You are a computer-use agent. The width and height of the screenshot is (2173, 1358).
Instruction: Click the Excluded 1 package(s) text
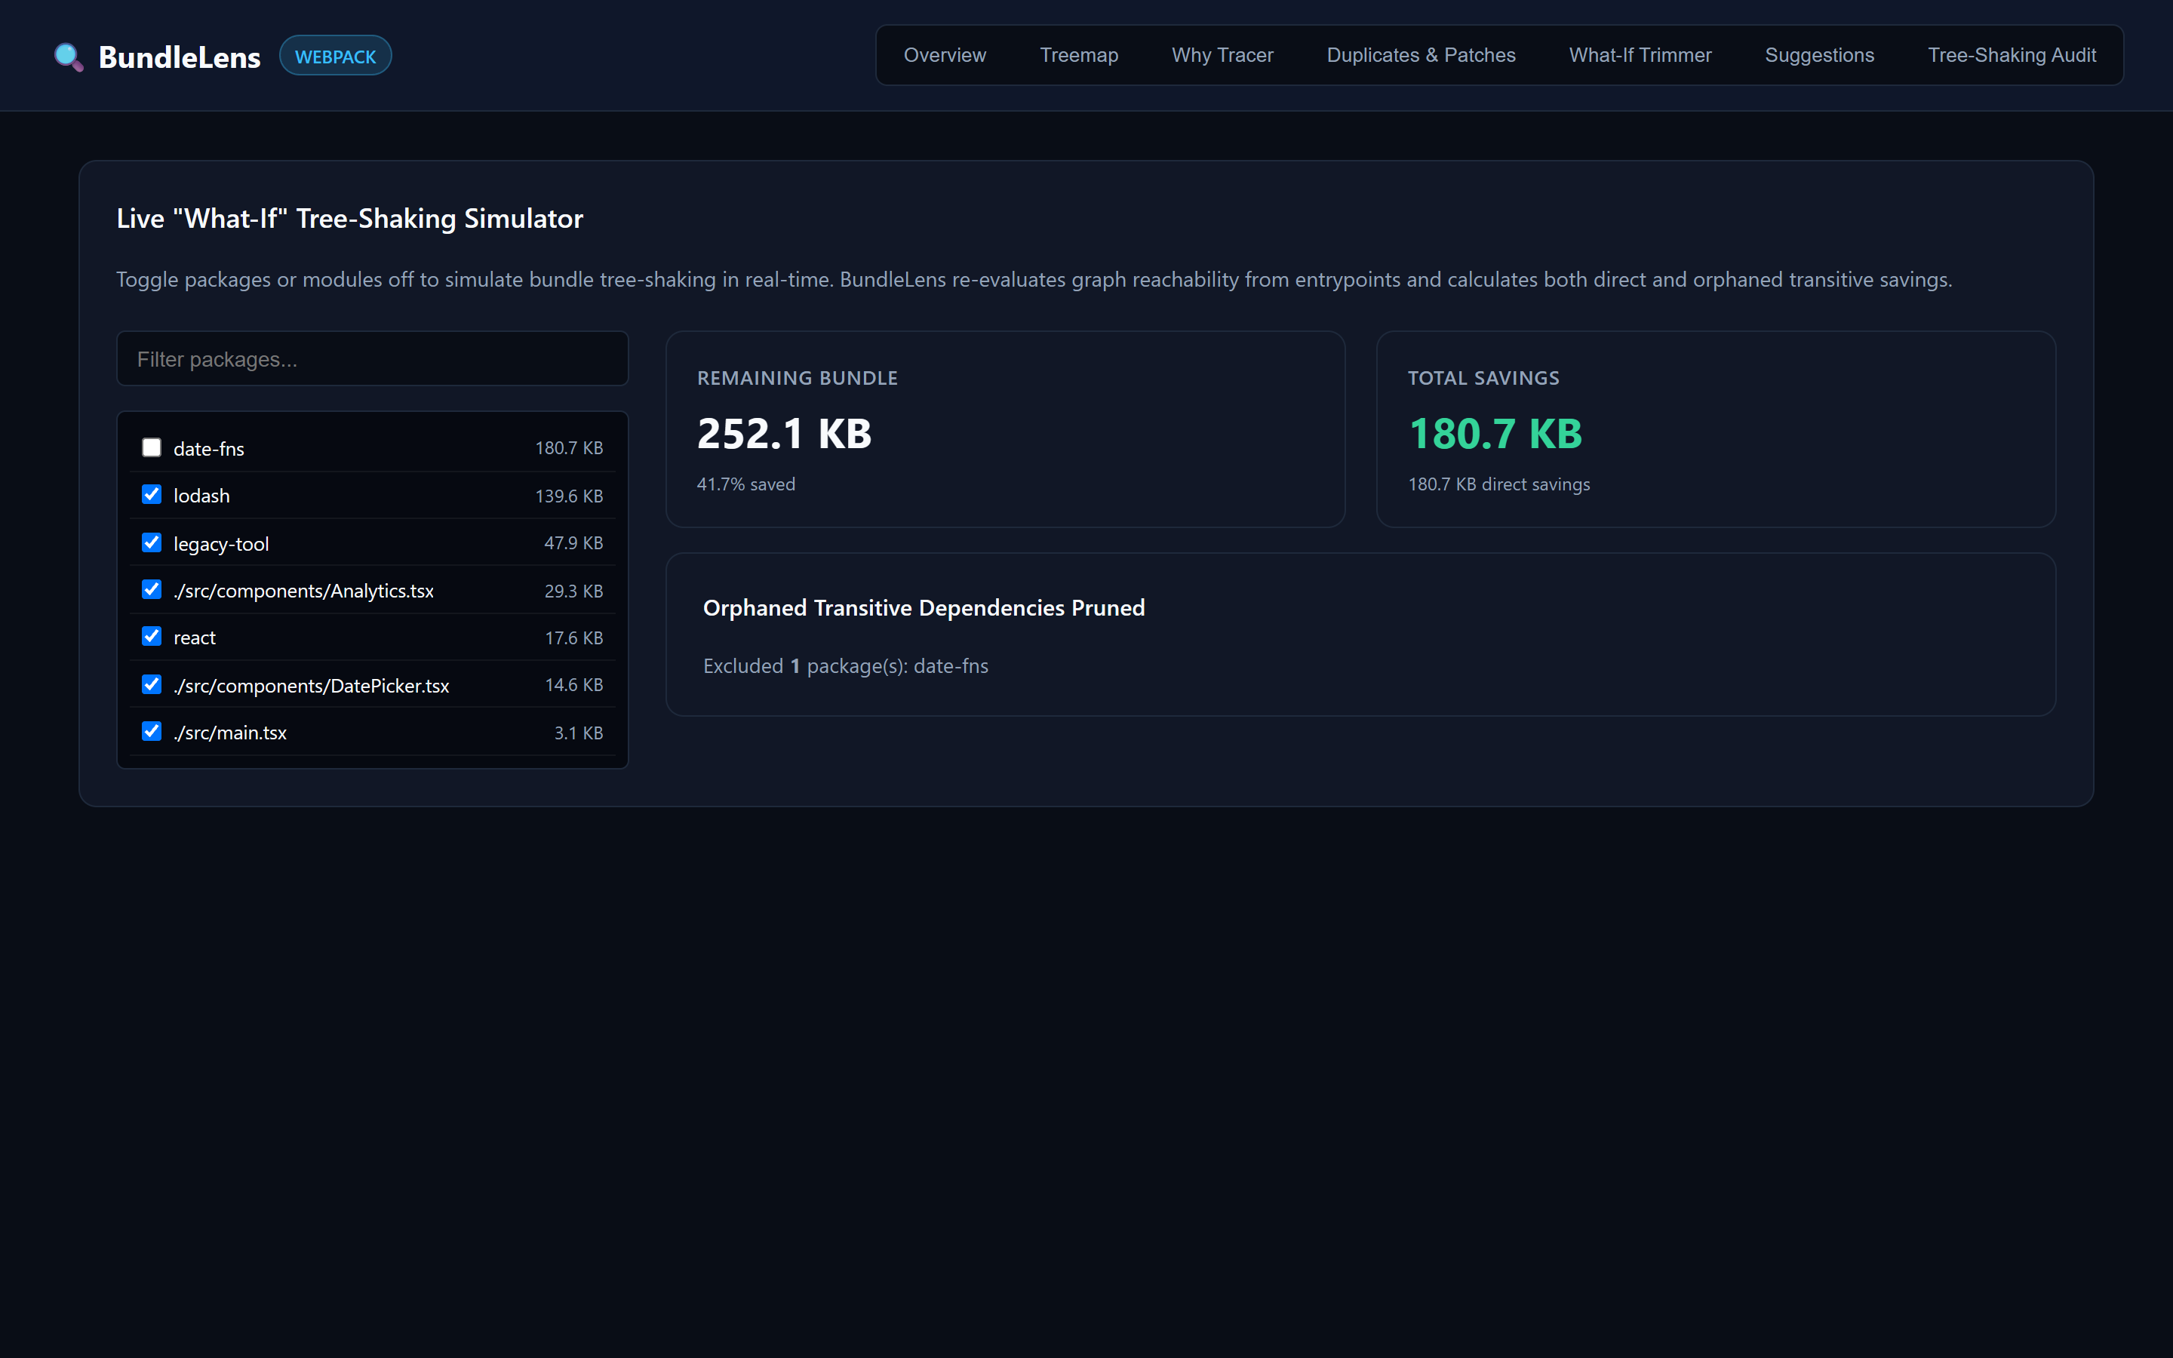pos(845,666)
